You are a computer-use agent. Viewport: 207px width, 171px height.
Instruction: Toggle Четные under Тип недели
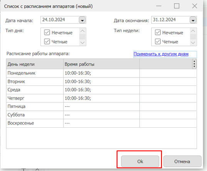coord(158,41)
